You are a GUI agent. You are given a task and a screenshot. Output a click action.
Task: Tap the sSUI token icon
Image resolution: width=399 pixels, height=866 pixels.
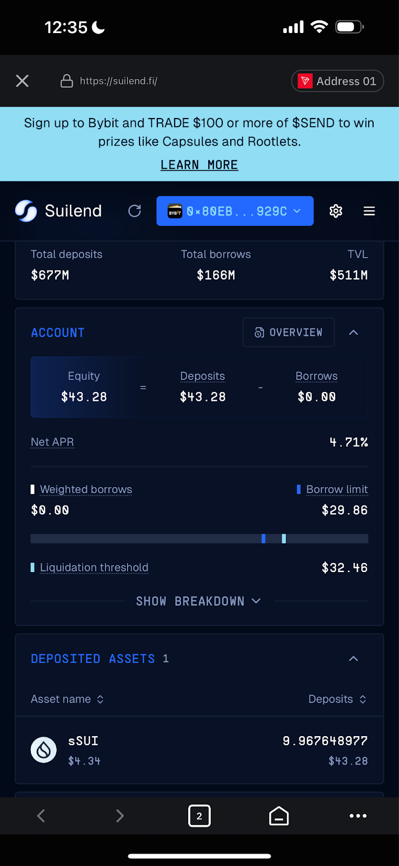(x=44, y=750)
